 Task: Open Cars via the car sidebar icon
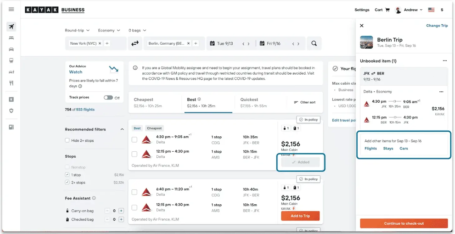[11, 49]
